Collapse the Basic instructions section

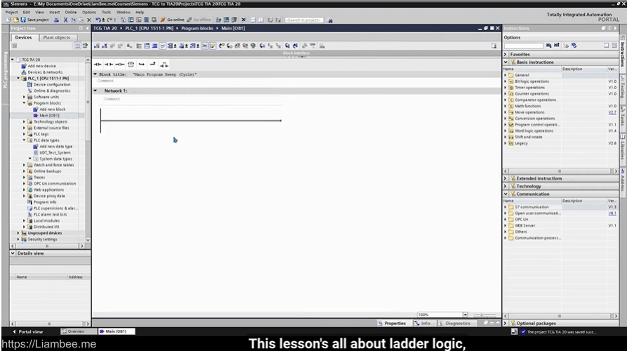tap(506, 62)
